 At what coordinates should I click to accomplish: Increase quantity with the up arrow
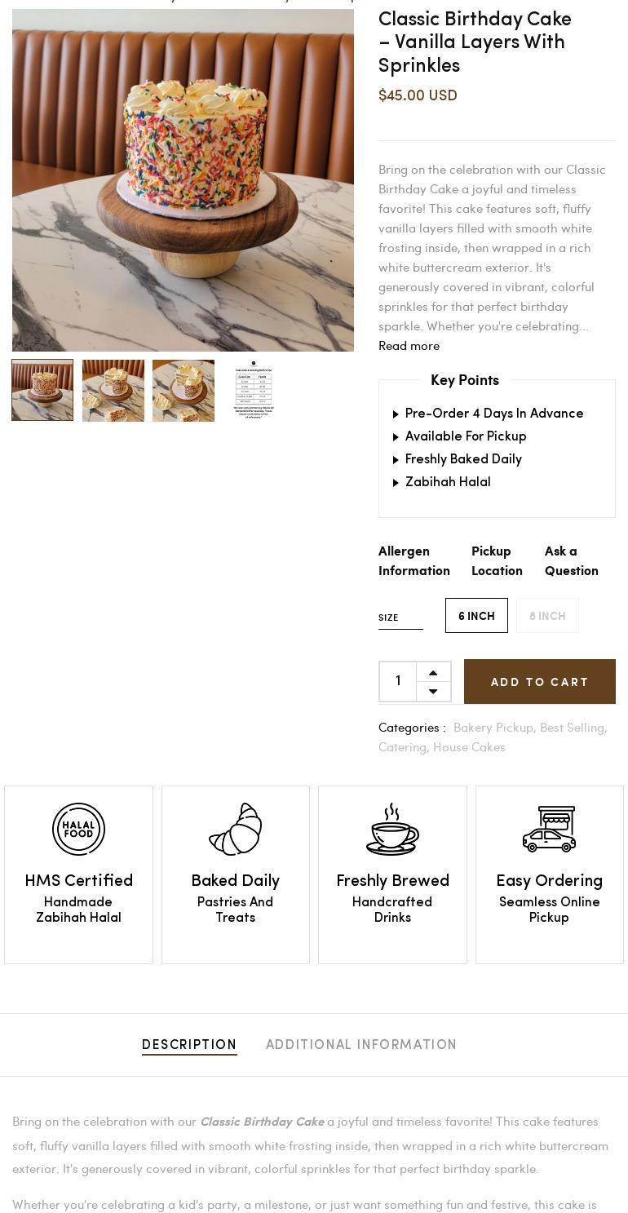point(433,672)
